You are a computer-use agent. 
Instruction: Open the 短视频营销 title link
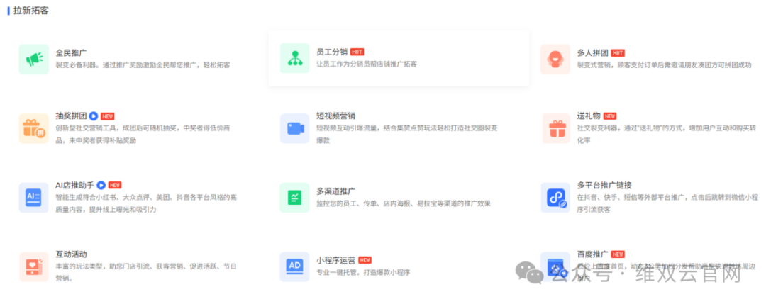click(x=335, y=116)
